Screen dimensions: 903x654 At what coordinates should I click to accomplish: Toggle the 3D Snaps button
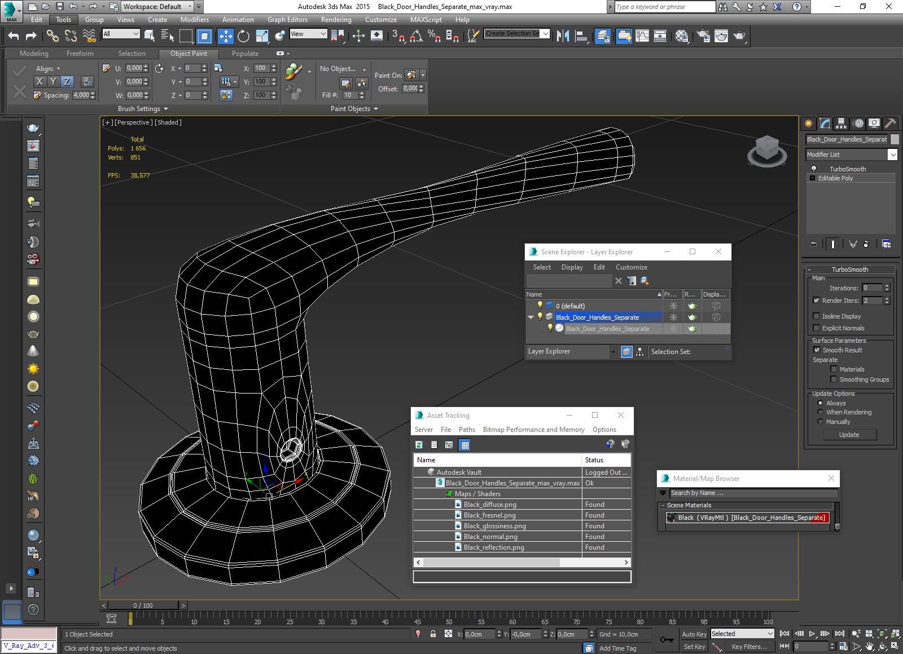(398, 36)
